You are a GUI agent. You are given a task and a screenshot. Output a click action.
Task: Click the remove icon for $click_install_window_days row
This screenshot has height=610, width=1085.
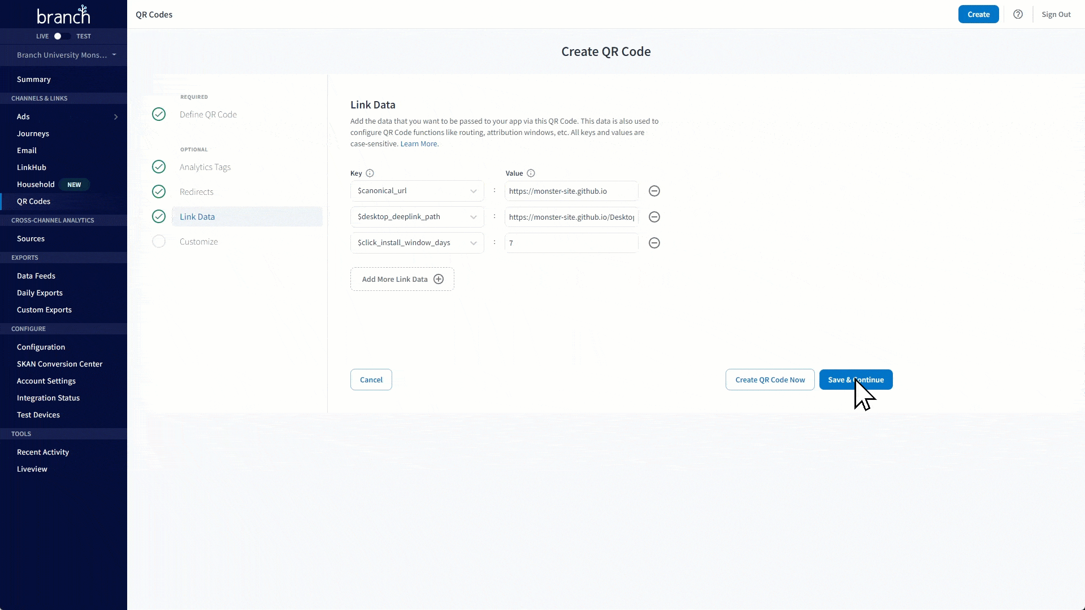653,243
